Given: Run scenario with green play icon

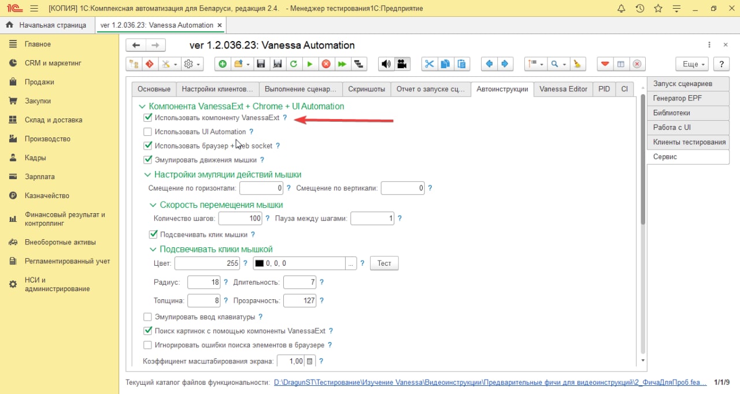Looking at the screenshot, I should pyautogui.click(x=310, y=64).
